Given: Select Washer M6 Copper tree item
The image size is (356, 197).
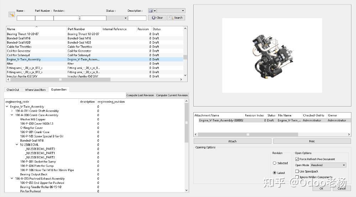Looking at the screenshot, I should [x=33, y=119].
